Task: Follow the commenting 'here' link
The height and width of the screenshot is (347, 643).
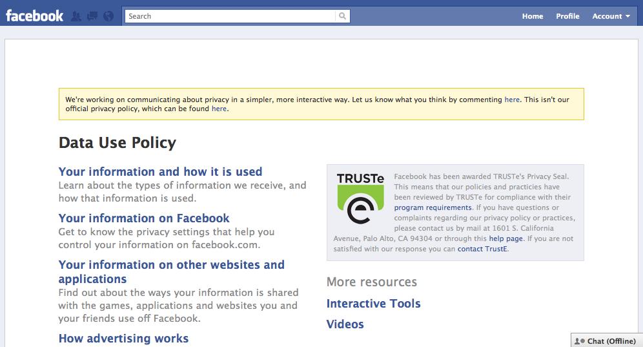Action: [x=512, y=100]
